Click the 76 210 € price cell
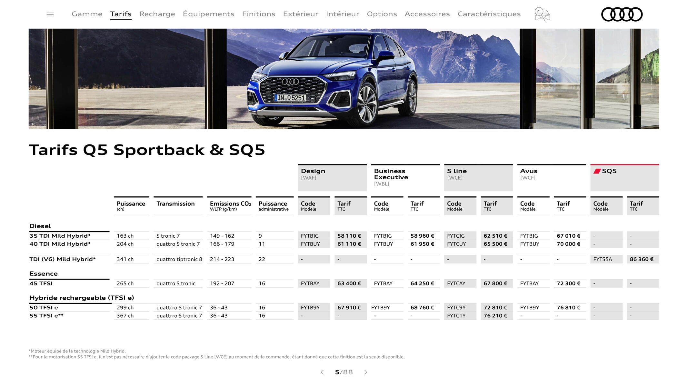The image size is (688, 387). pos(495,316)
